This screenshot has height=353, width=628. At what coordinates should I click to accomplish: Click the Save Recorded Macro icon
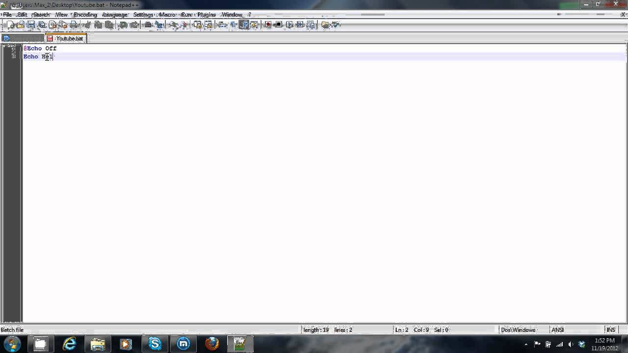[311, 25]
